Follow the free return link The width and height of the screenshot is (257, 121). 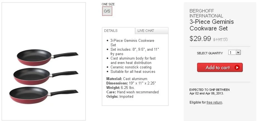pos(214,102)
